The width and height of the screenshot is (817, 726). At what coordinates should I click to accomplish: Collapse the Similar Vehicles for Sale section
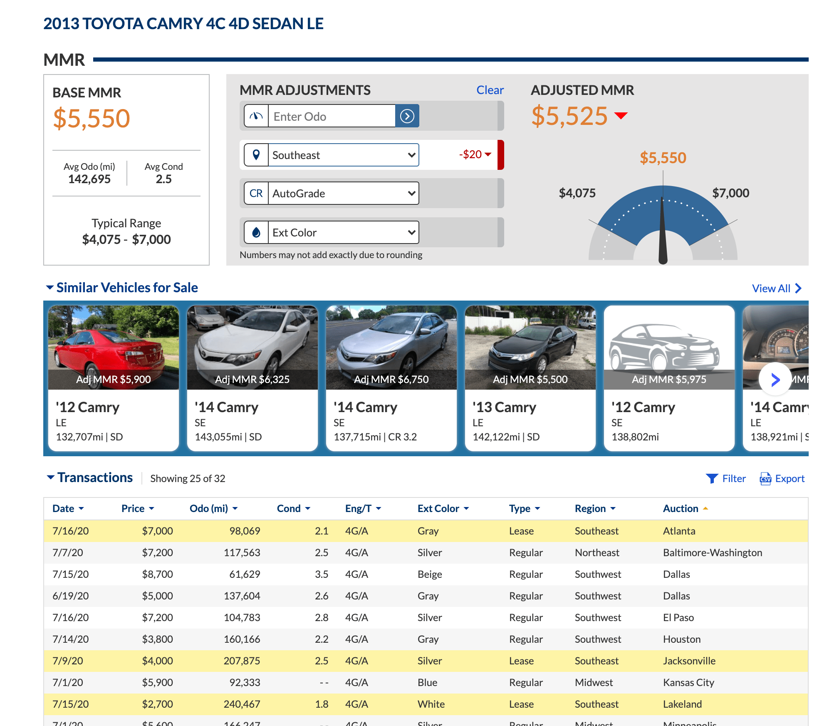(50, 287)
